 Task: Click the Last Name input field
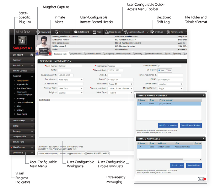point(70,66)
